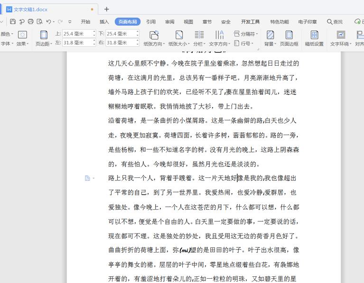The height and width of the screenshot is (283, 364).
Task: Click the Save icon in quick toolbar
Action: pyautogui.click(x=13, y=22)
